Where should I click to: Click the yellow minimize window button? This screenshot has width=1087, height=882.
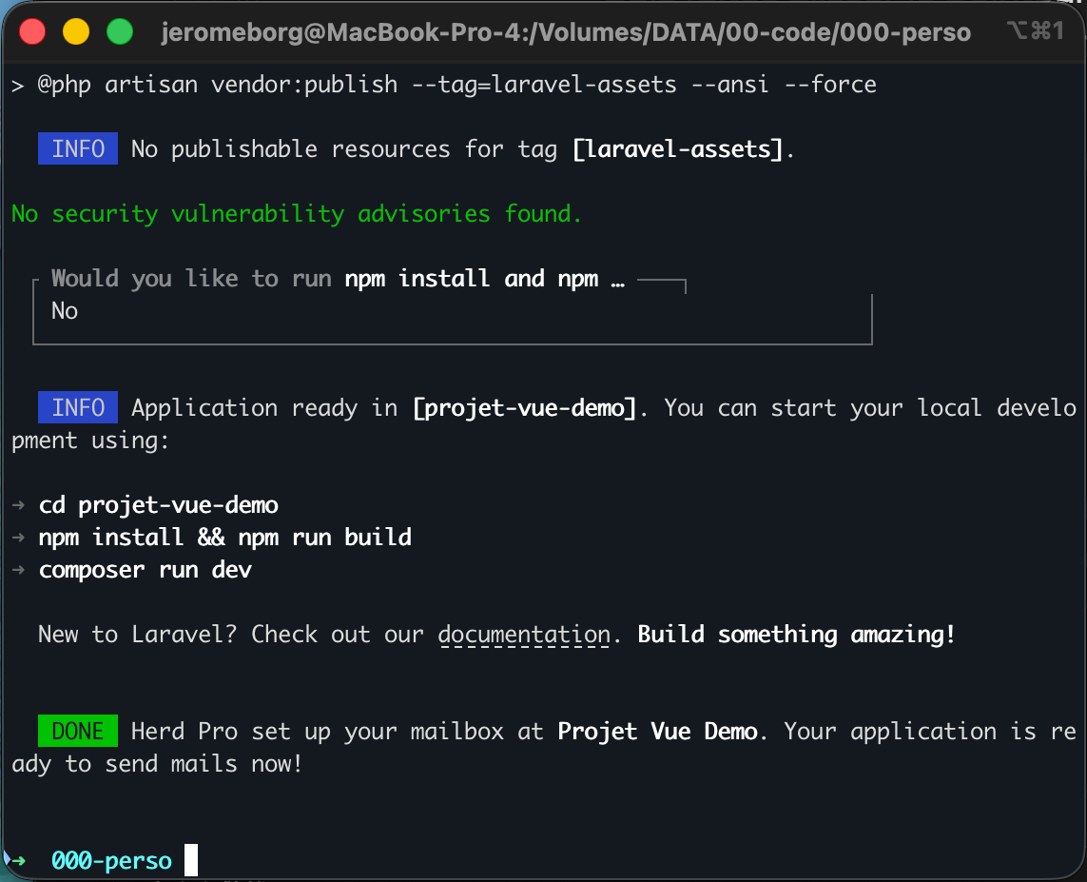click(x=76, y=31)
